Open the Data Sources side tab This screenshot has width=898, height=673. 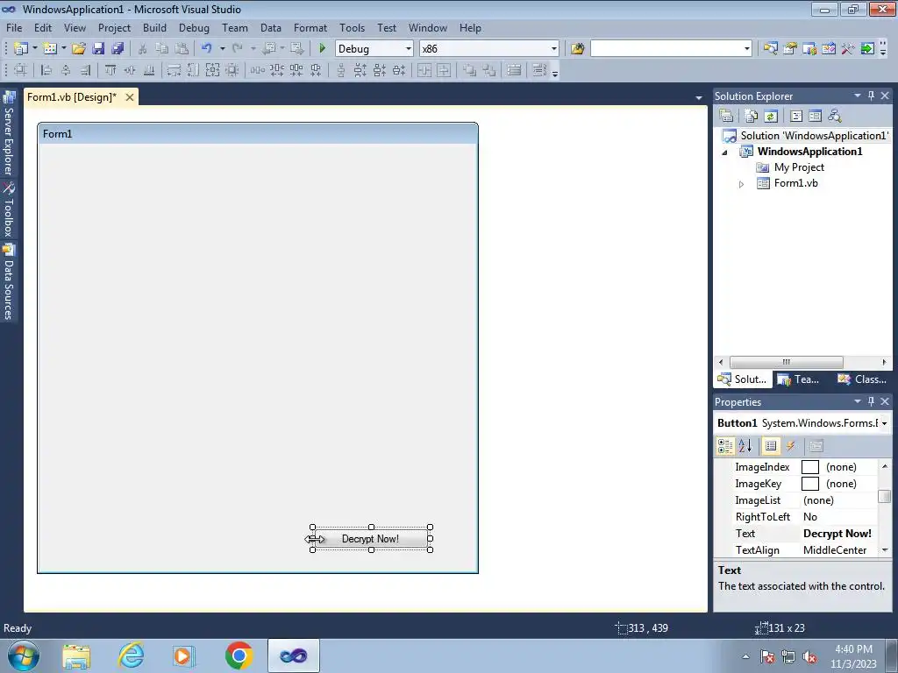[9, 281]
